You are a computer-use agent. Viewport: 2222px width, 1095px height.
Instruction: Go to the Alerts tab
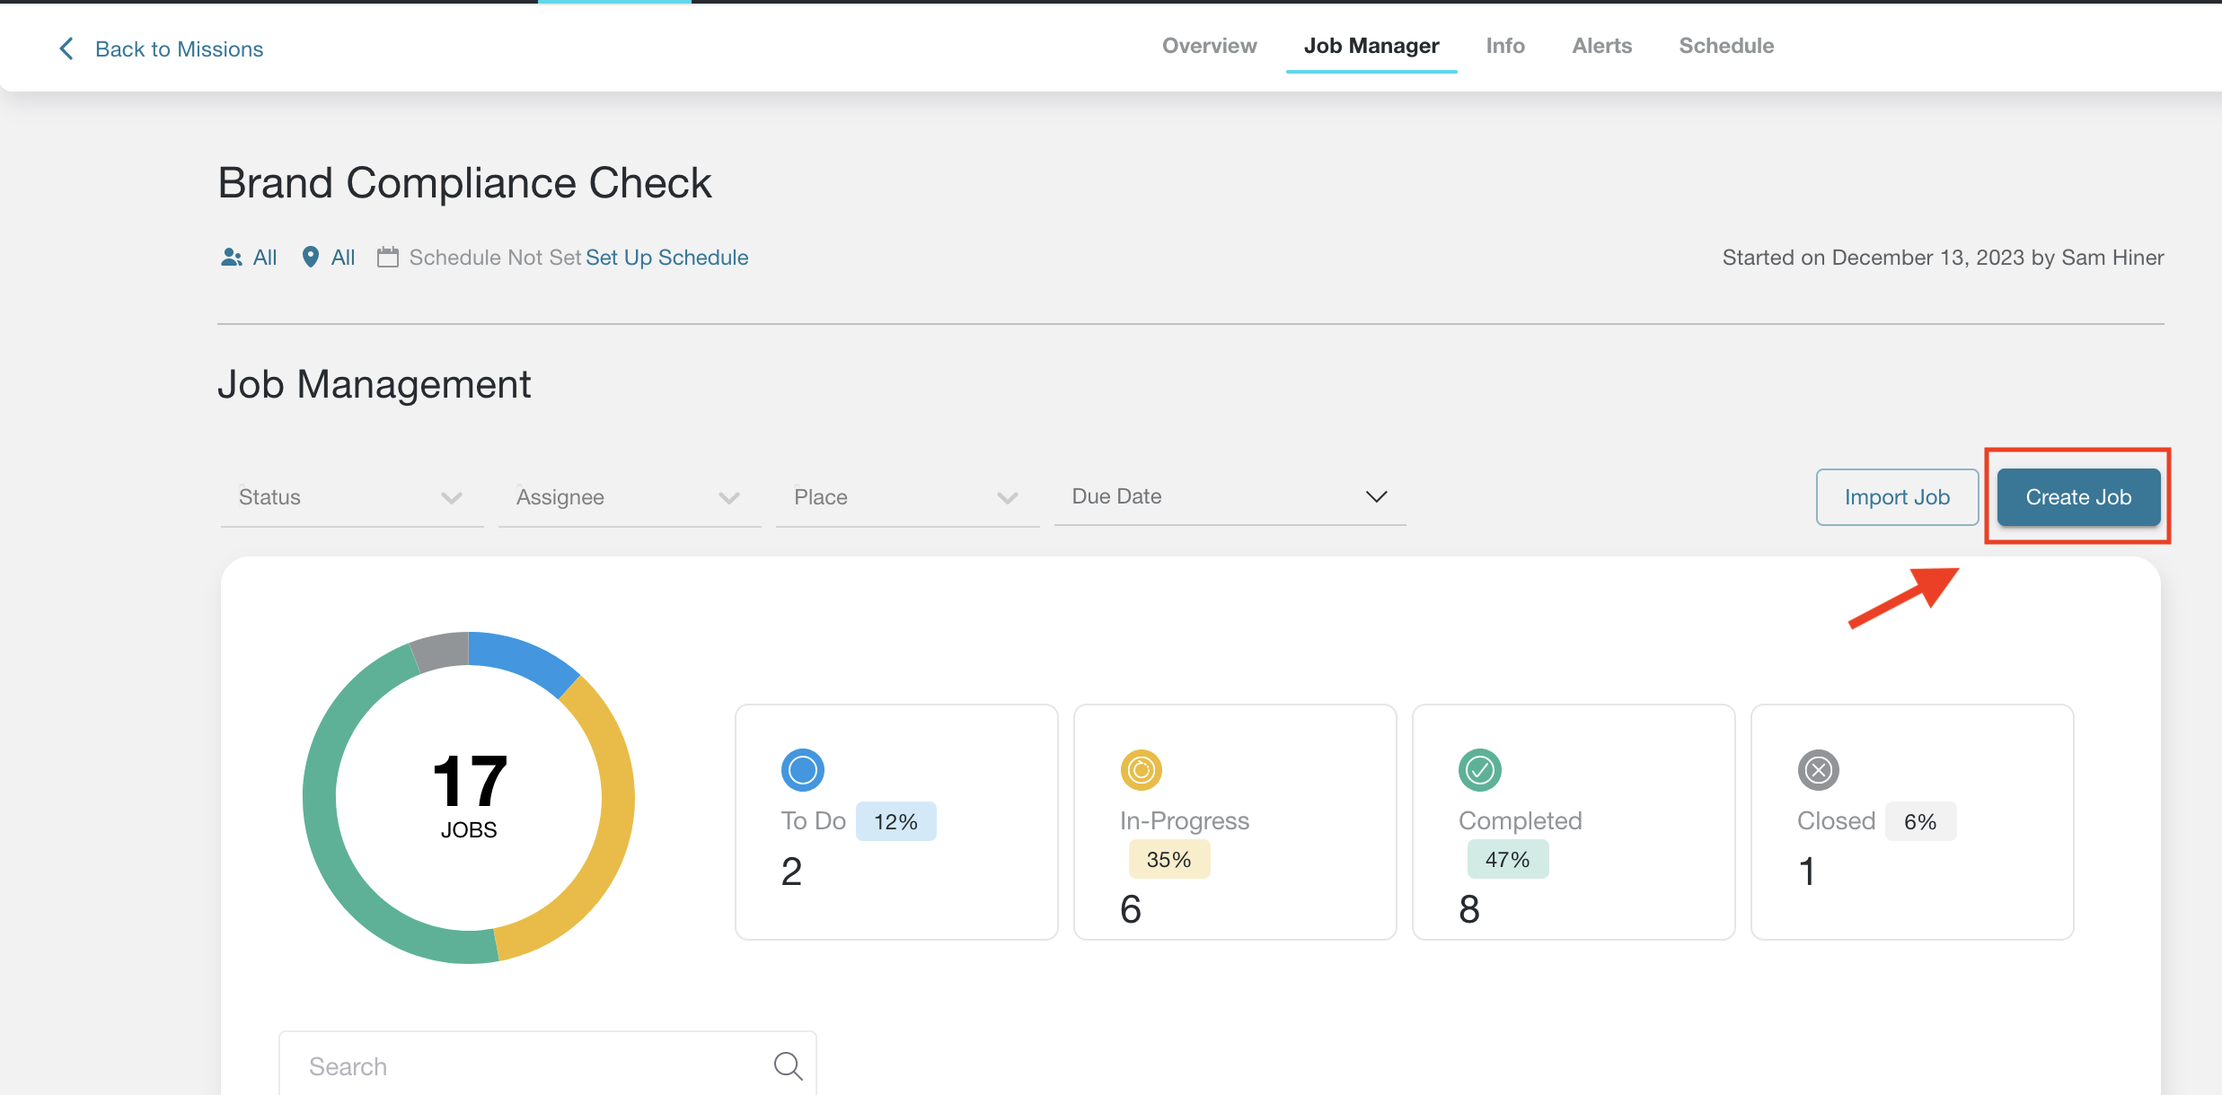[x=1602, y=46]
